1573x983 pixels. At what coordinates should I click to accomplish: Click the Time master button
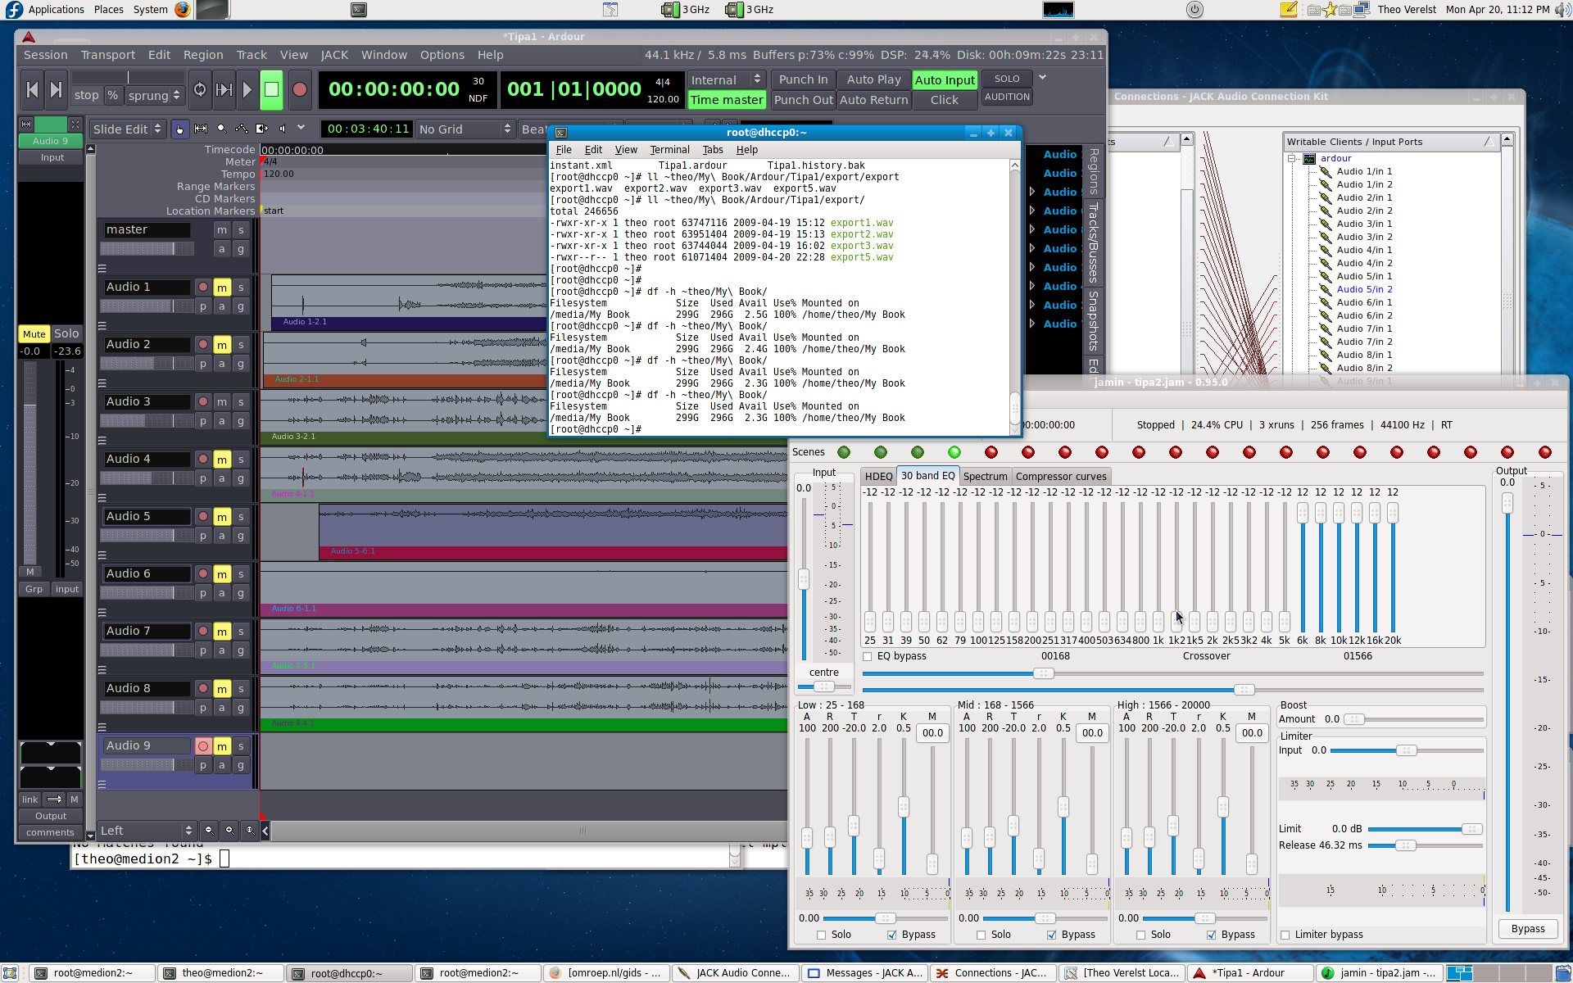[x=726, y=100]
